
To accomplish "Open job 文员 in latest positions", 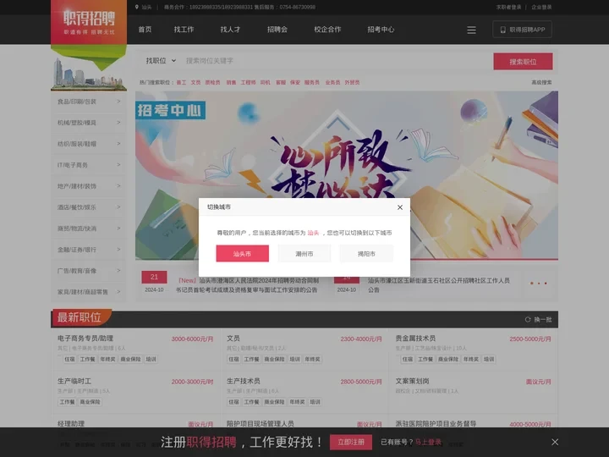I will (x=233, y=339).
